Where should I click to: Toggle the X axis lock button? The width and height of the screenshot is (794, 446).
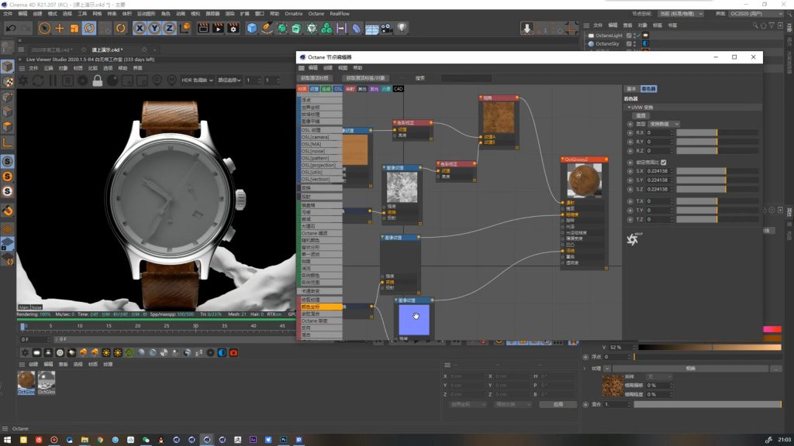[140, 28]
